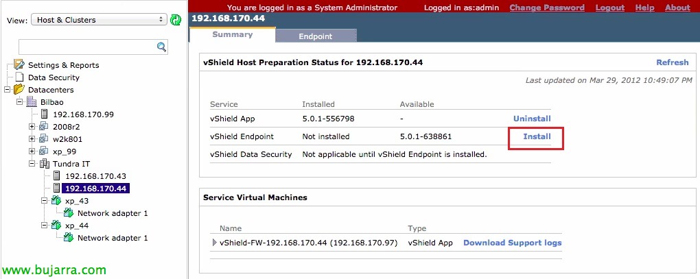
Task: Click the host icon for 192.168.170.44
Action: pyautogui.click(x=57, y=188)
